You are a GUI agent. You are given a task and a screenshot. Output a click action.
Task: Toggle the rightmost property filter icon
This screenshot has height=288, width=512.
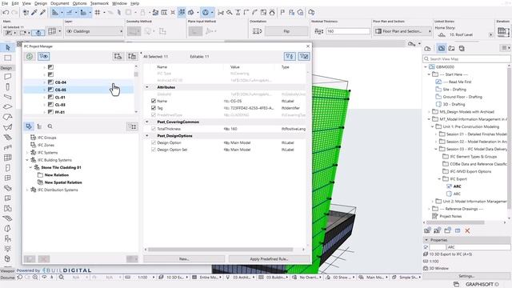(x=304, y=56)
